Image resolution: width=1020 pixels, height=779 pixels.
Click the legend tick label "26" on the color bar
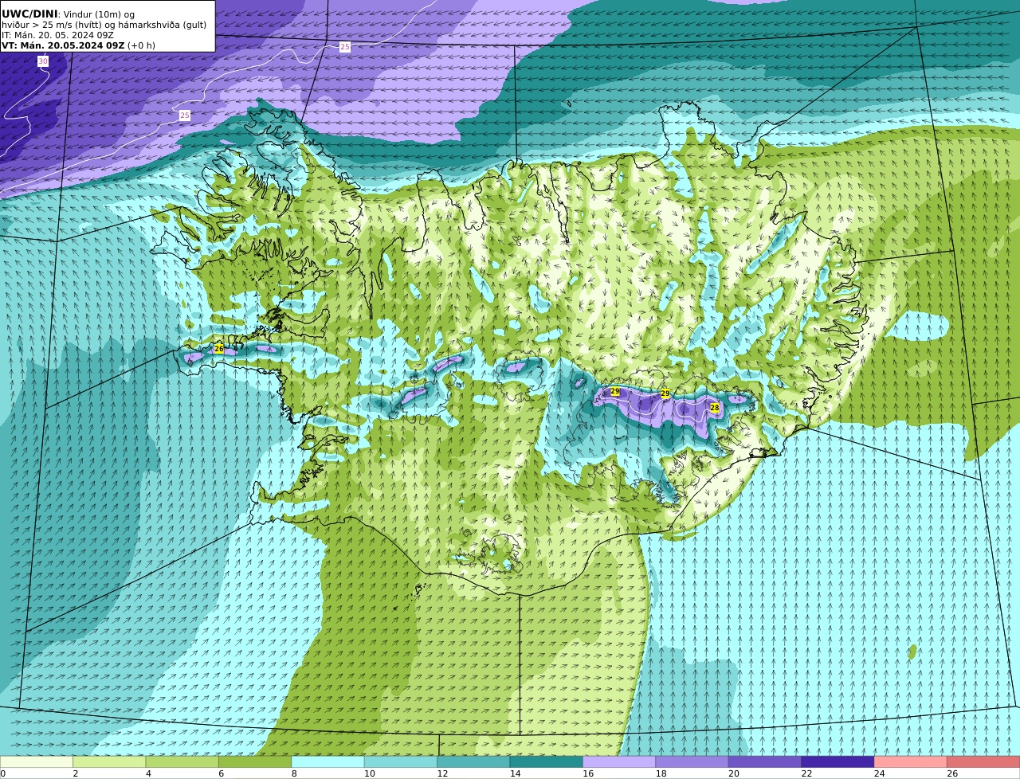[x=952, y=773]
